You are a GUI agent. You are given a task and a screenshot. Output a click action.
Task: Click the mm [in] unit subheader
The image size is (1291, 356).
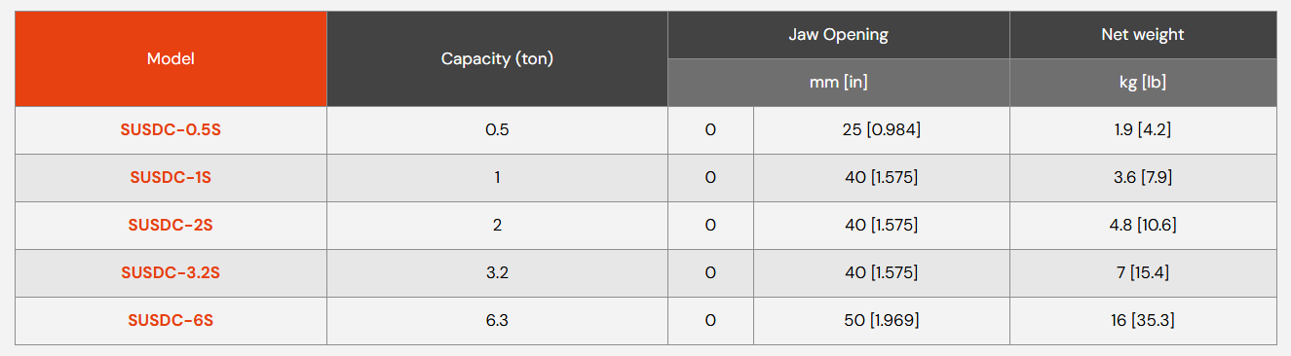(839, 83)
